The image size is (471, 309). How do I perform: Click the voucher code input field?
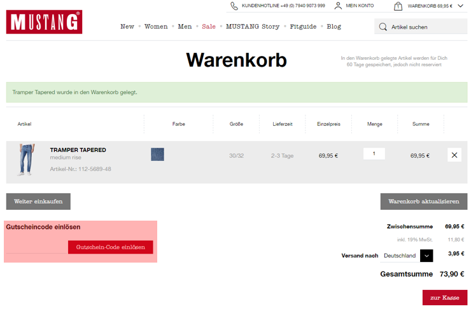coord(37,247)
